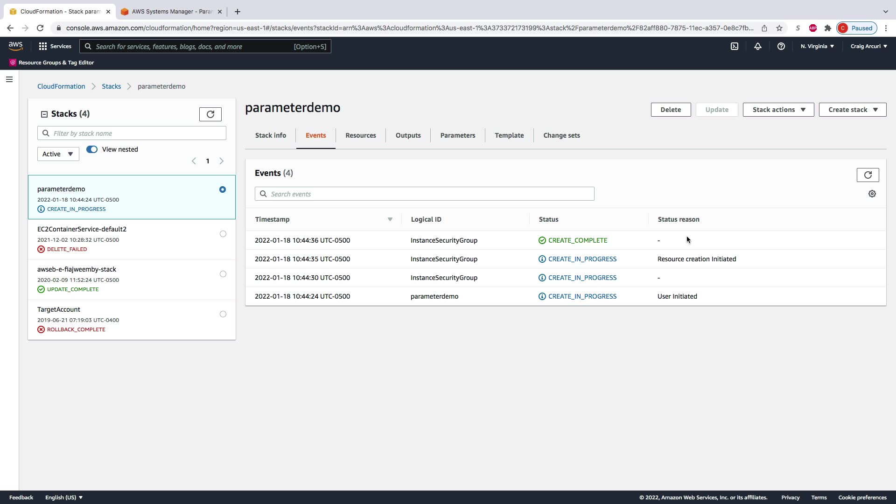Open Services grid menu
Viewport: 896px width, 504px height.
(x=55, y=46)
